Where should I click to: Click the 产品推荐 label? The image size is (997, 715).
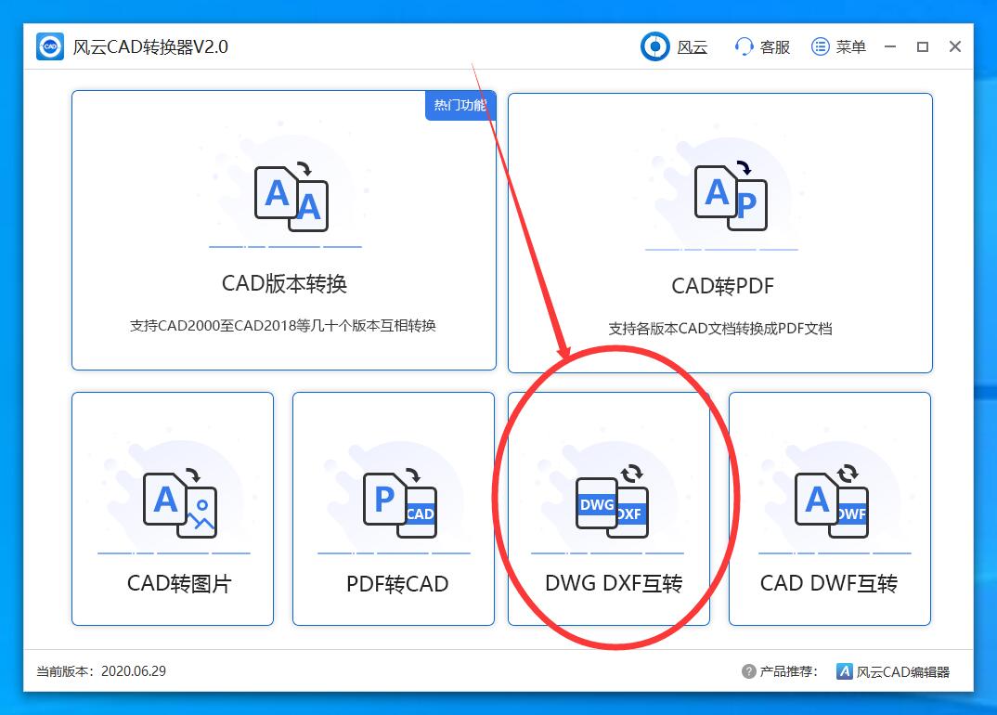point(788,671)
